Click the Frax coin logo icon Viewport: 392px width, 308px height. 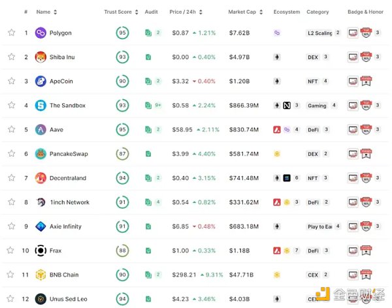(41, 250)
